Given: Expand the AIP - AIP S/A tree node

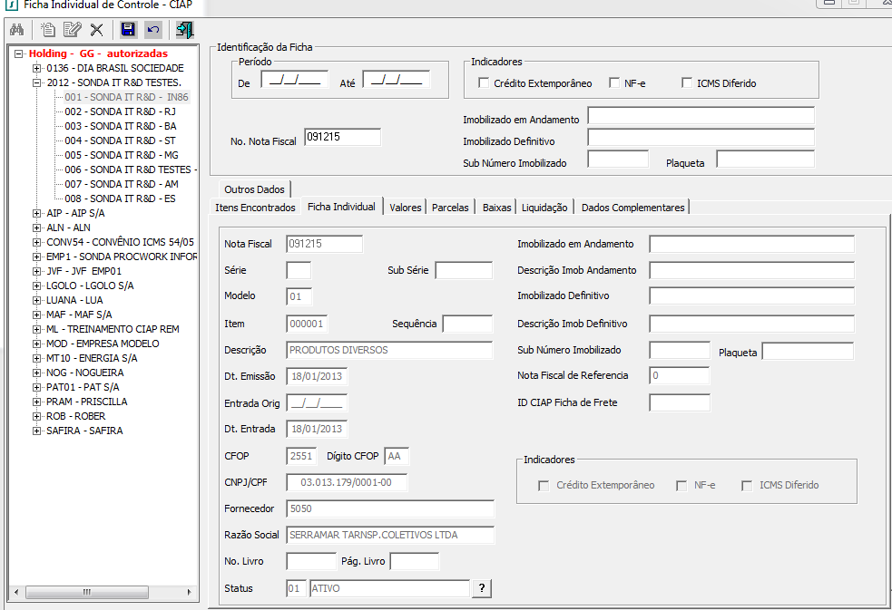Looking at the screenshot, I should click(x=36, y=213).
